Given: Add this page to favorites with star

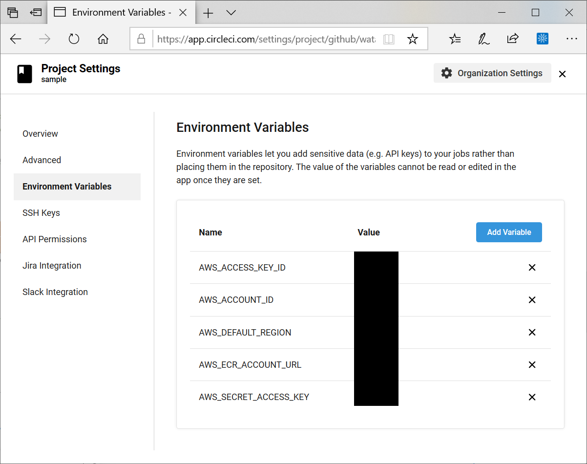Looking at the screenshot, I should pyautogui.click(x=413, y=39).
